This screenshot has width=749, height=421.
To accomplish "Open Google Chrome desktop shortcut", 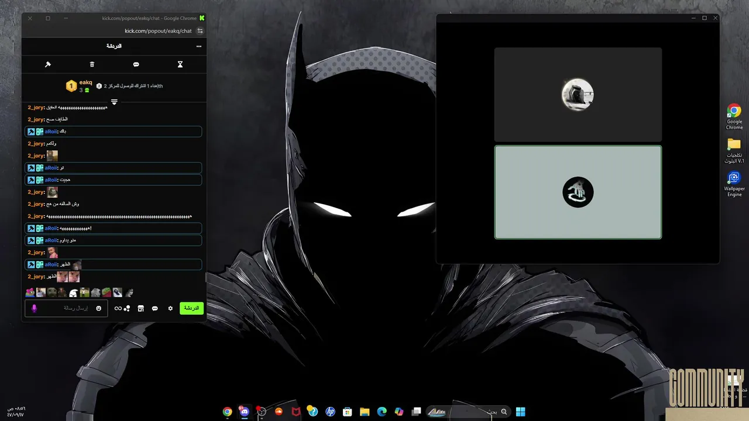I will (734, 117).
